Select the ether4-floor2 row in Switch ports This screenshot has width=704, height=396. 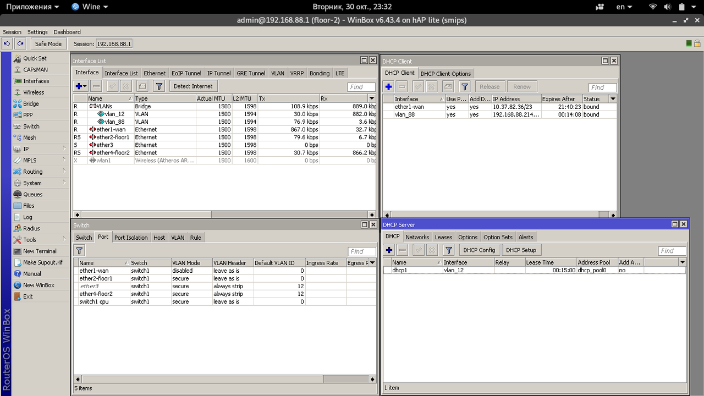224,294
